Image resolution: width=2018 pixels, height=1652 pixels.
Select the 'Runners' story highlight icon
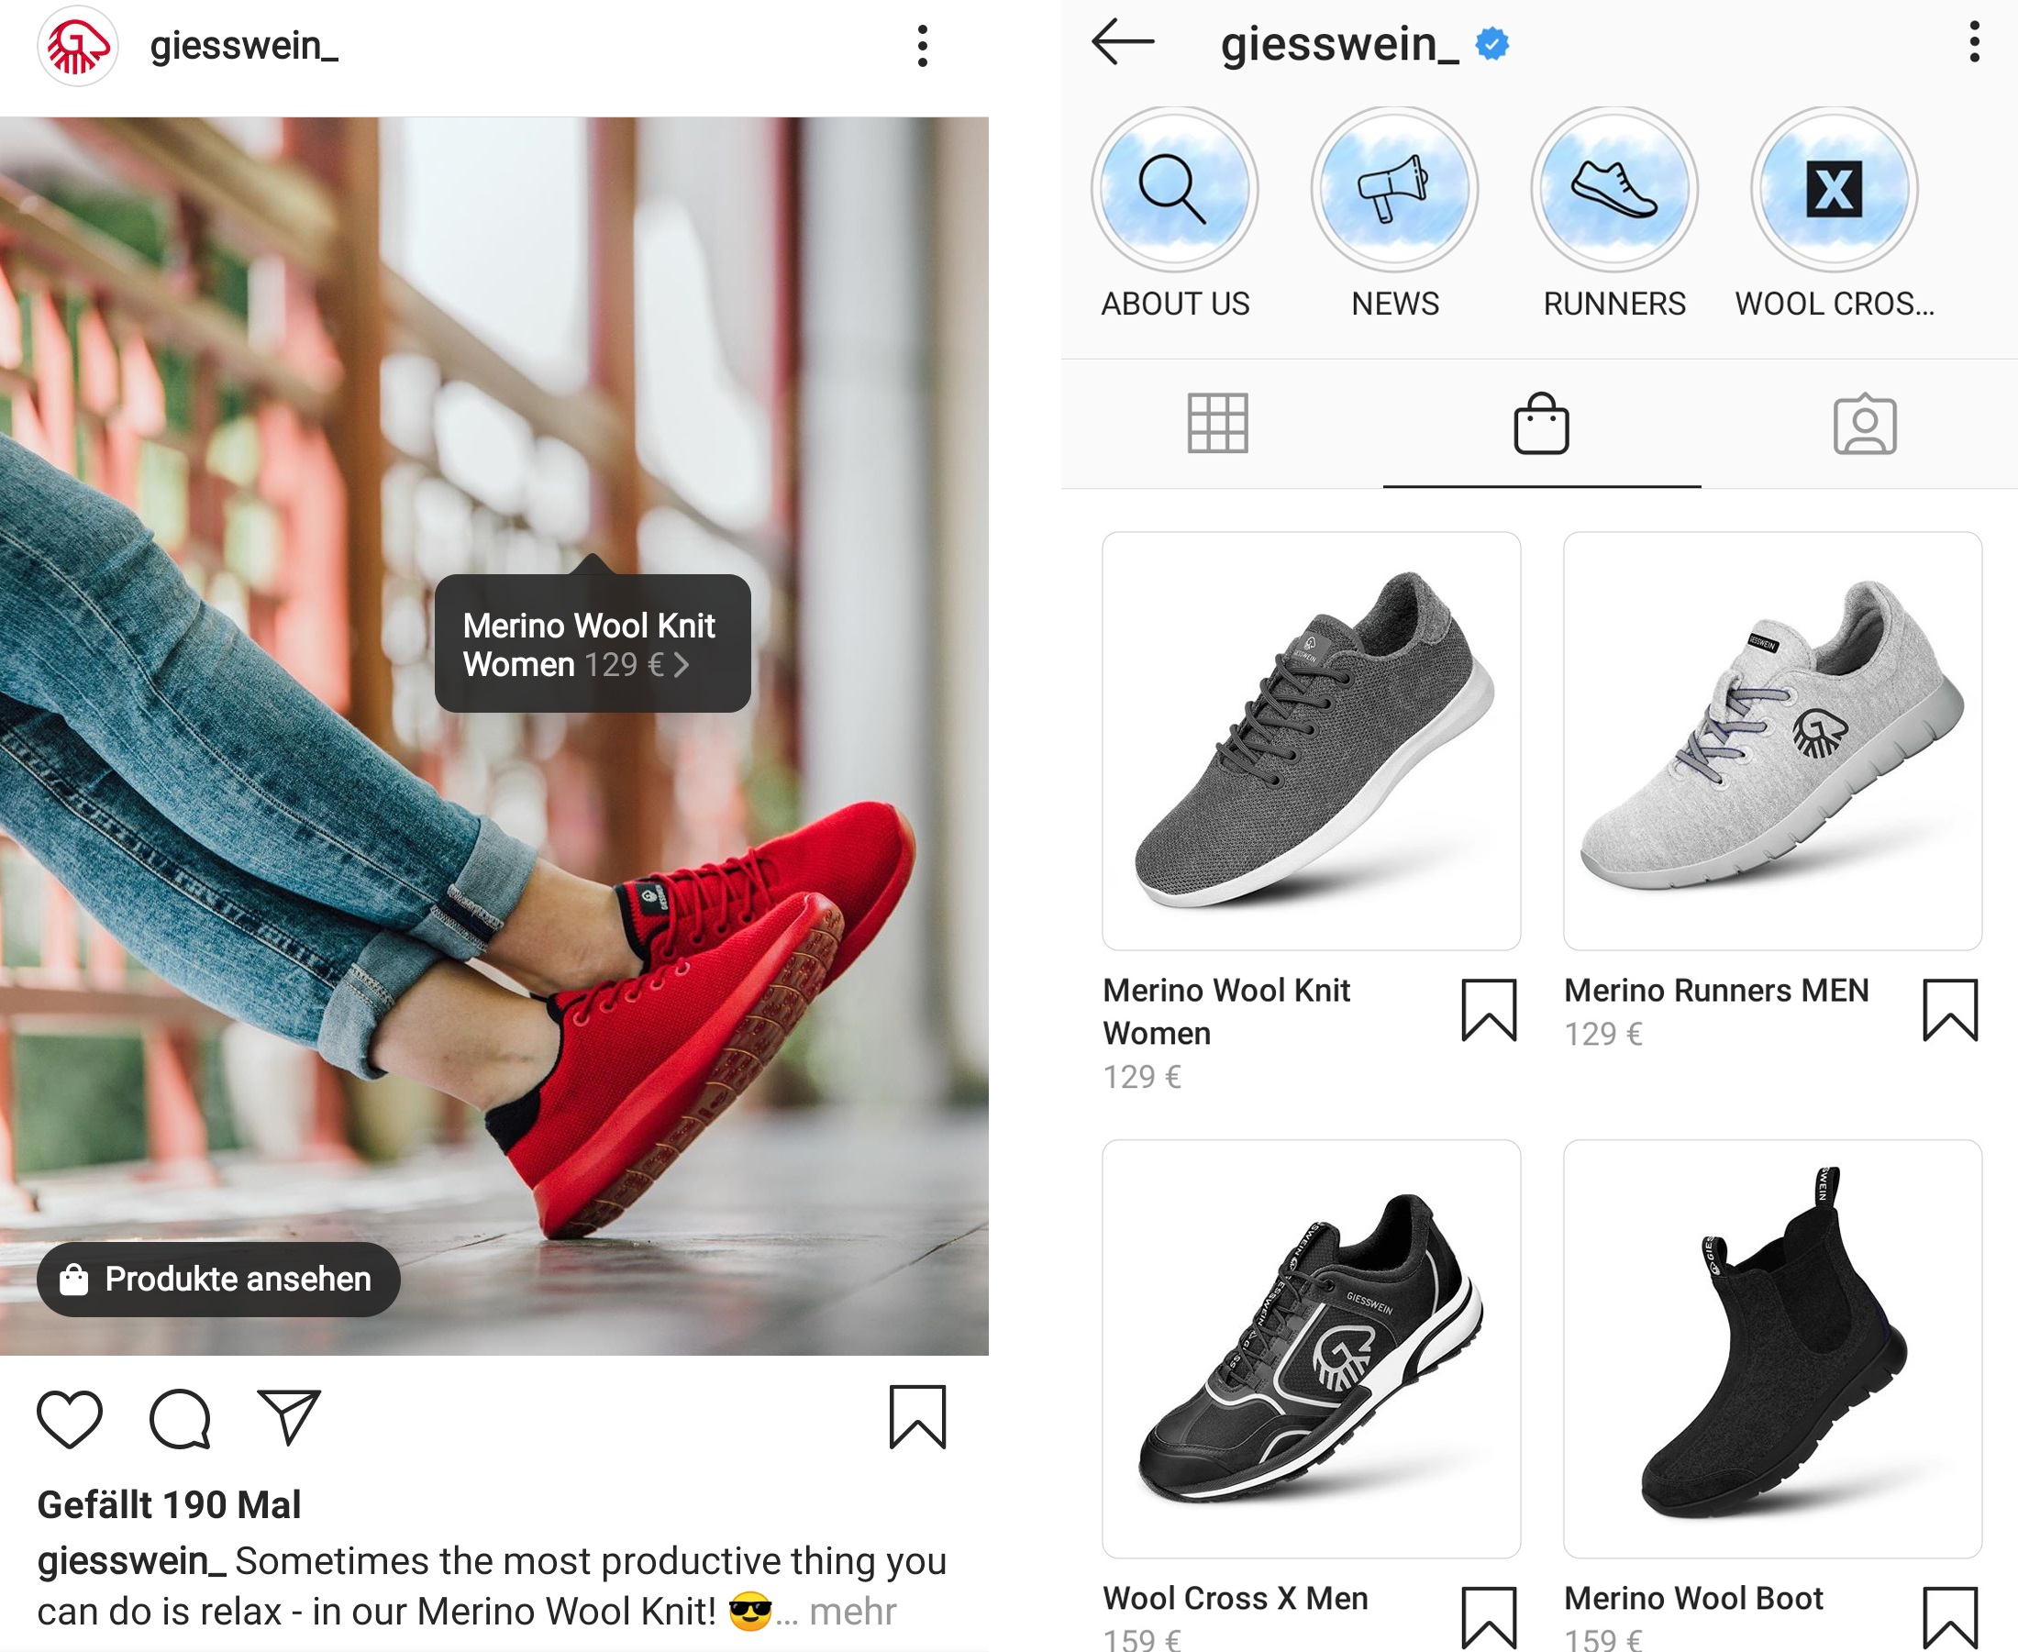[x=1613, y=201]
